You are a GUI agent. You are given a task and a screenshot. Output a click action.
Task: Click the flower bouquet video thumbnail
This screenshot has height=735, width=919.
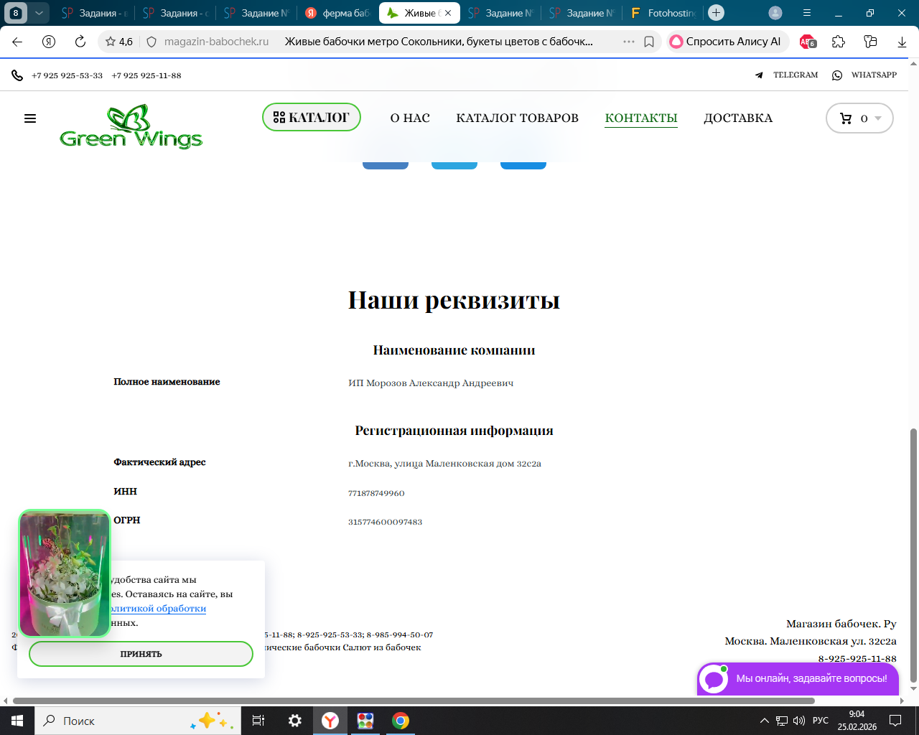click(x=64, y=574)
